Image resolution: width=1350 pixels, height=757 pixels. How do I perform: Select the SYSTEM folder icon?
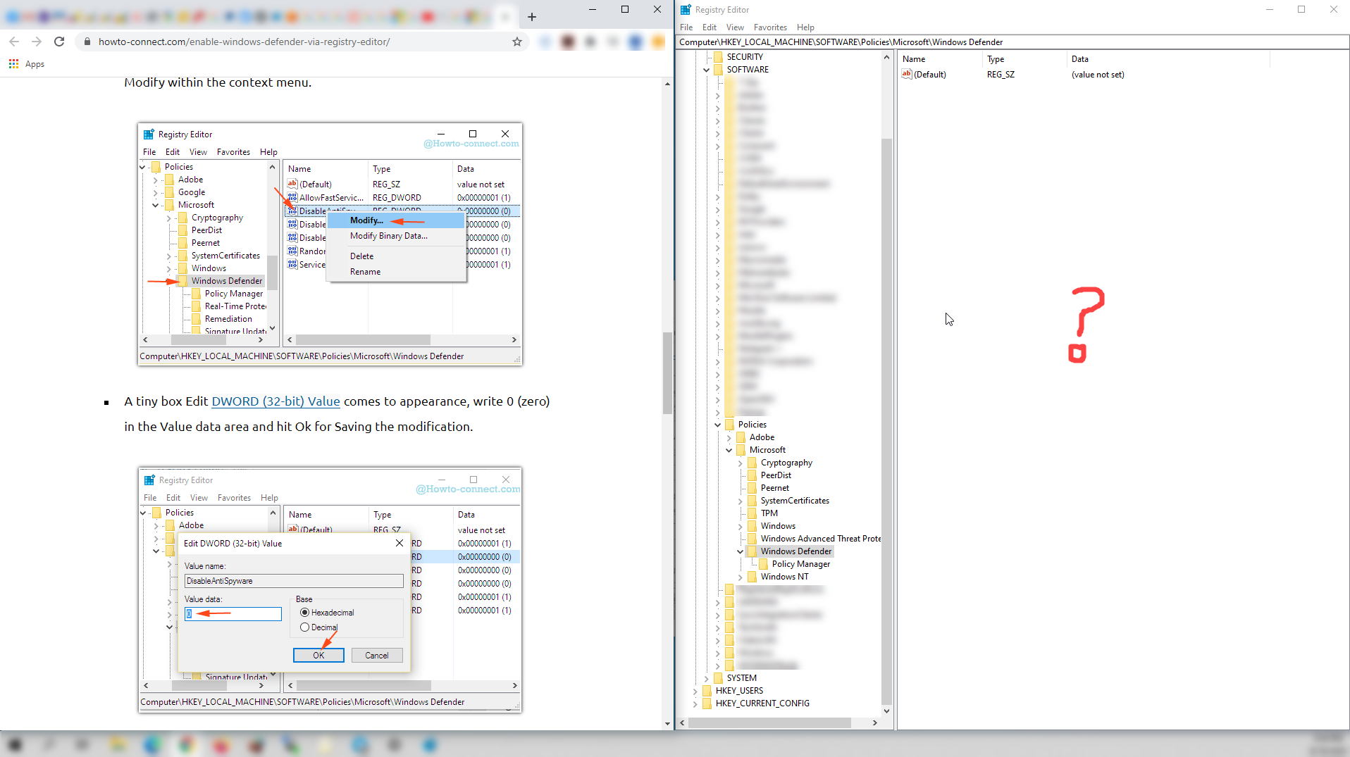coord(718,678)
